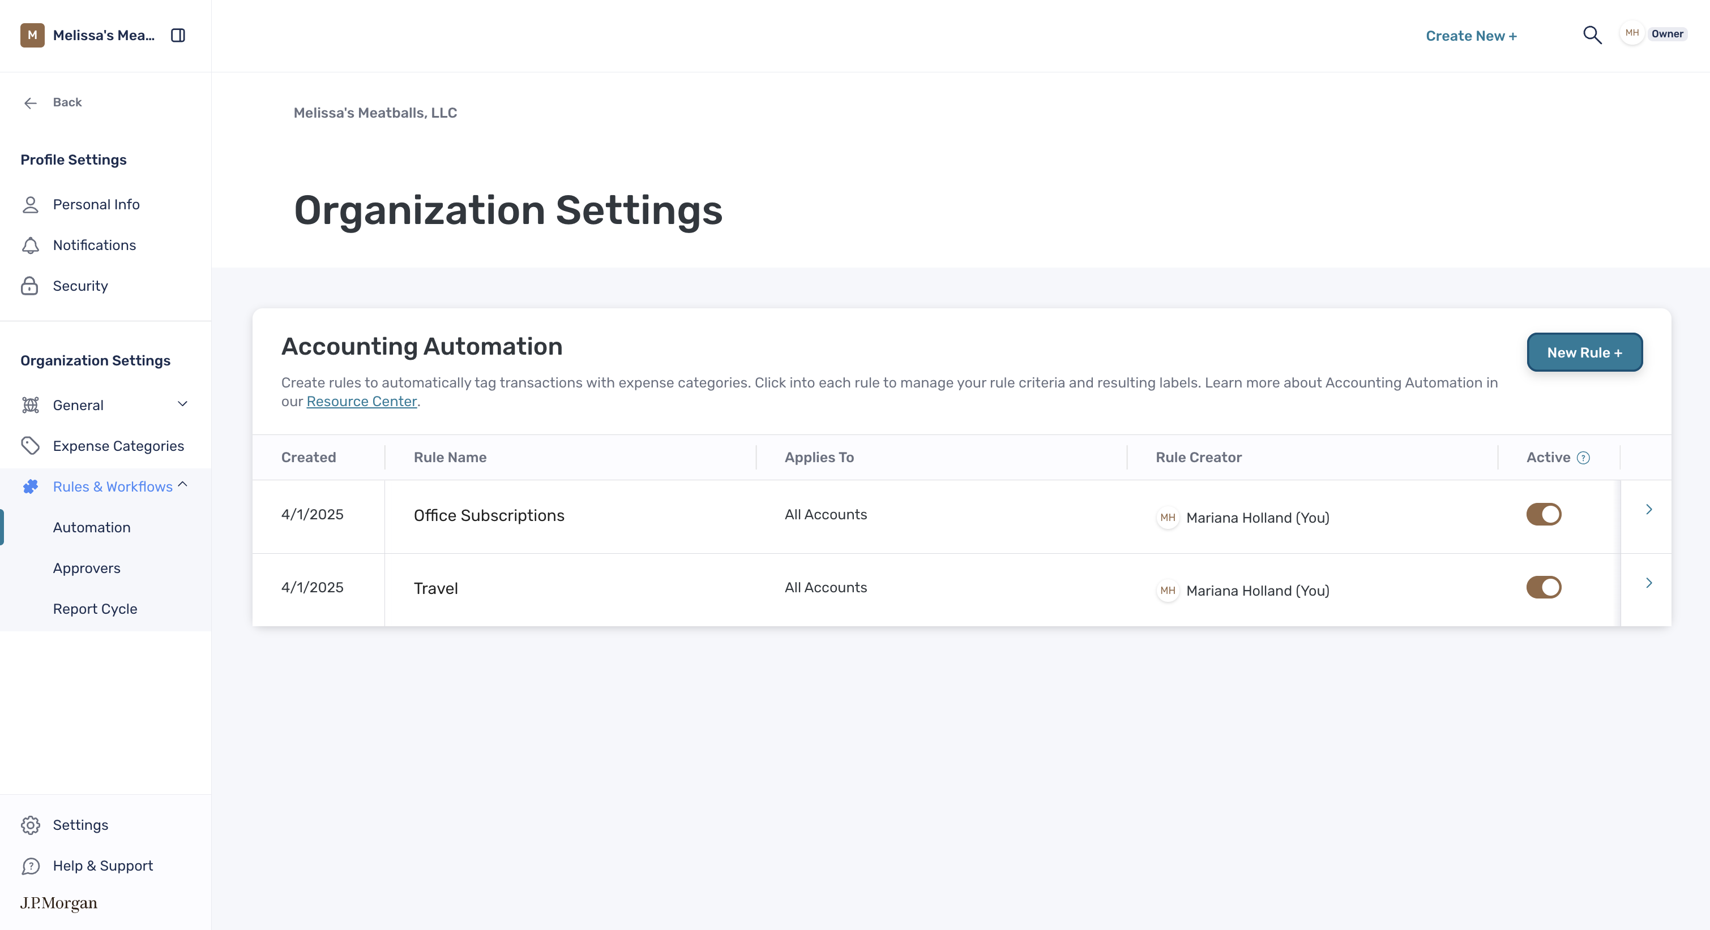This screenshot has height=930, width=1710.
Task: Click Create New + in the header
Action: (x=1471, y=36)
